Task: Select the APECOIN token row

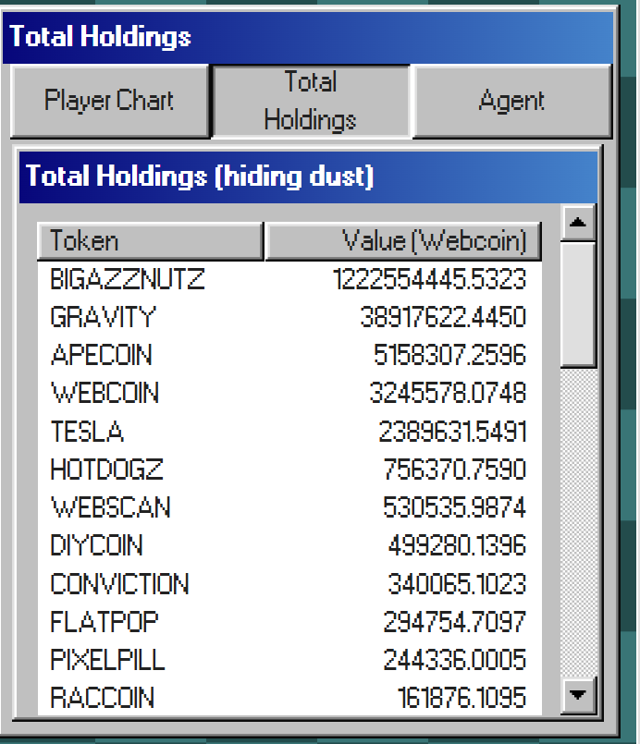Action: tap(289, 355)
